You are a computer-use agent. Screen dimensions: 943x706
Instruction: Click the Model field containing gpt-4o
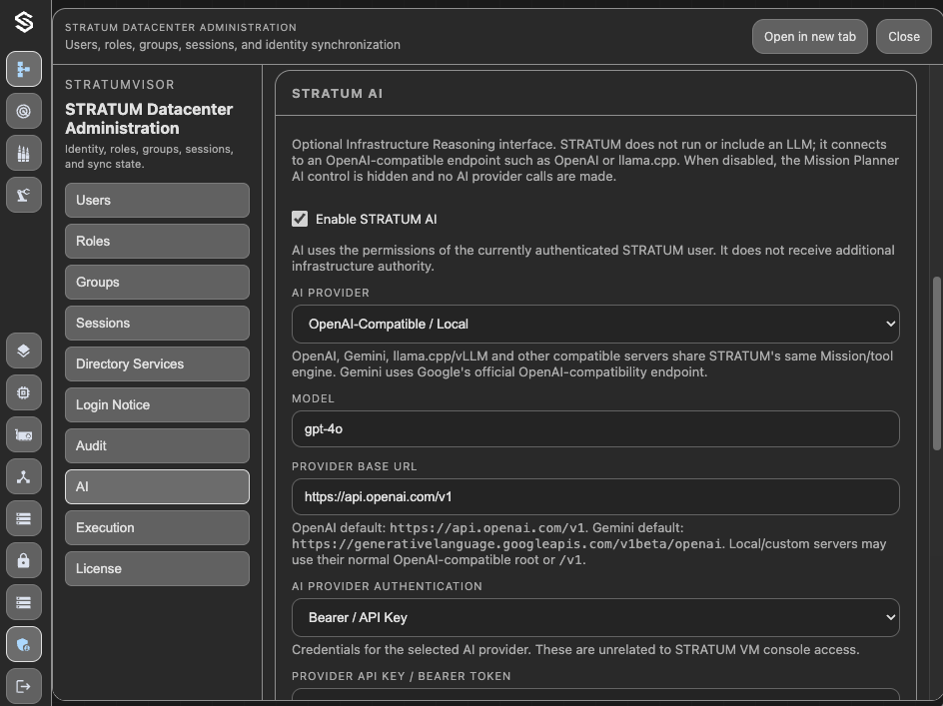tap(595, 428)
